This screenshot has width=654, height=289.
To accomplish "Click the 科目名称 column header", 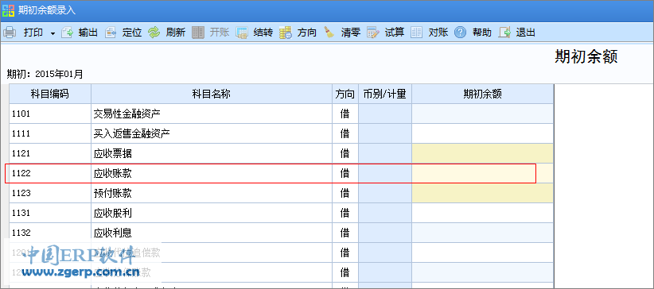I will [x=212, y=94].
